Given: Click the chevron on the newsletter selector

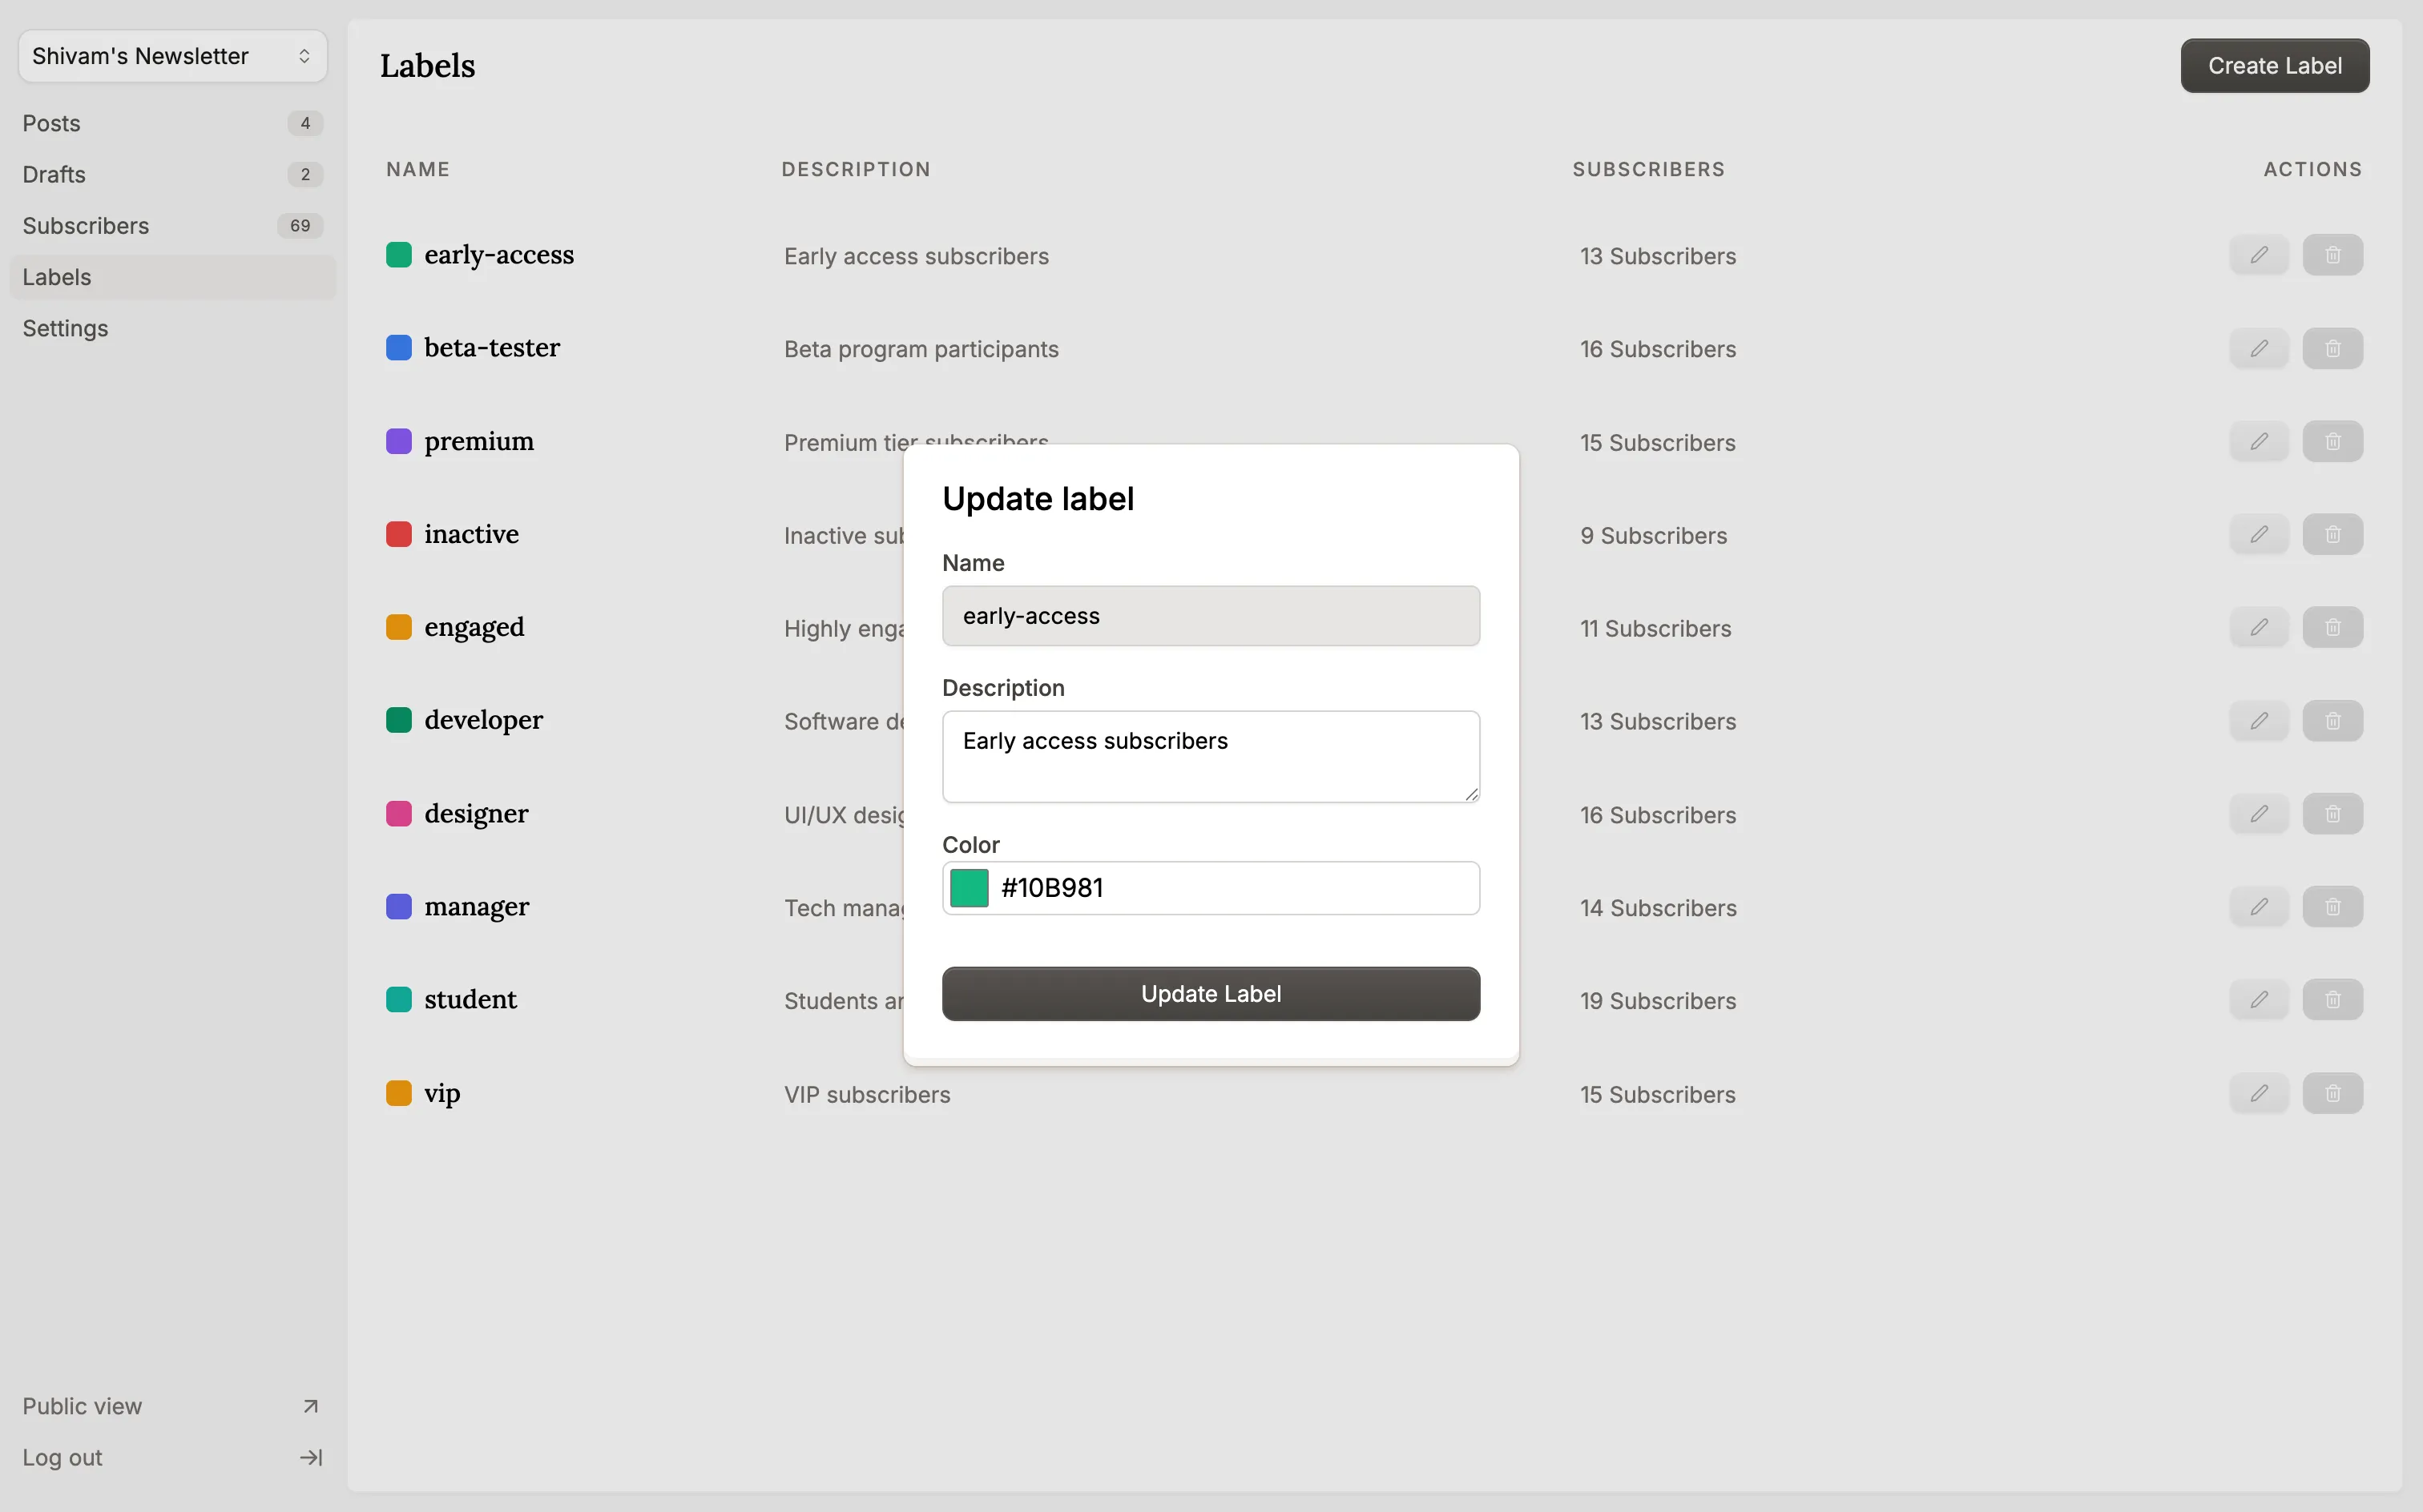Looking at the screenshot, I should coord(304,56).
